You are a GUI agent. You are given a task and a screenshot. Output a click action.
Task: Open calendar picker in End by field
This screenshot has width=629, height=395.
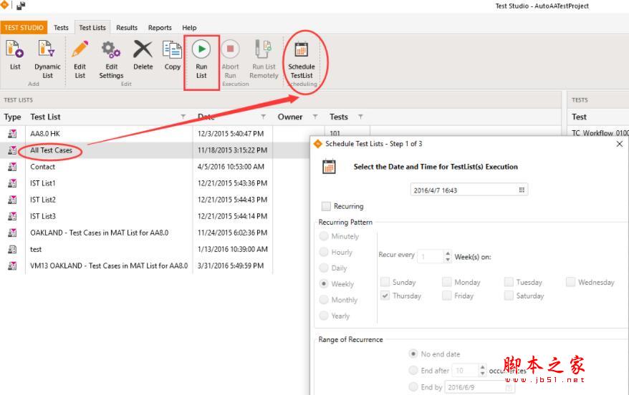point(508,387)
